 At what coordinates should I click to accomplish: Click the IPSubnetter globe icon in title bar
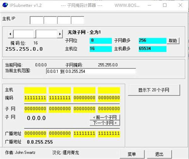point(5,5)
